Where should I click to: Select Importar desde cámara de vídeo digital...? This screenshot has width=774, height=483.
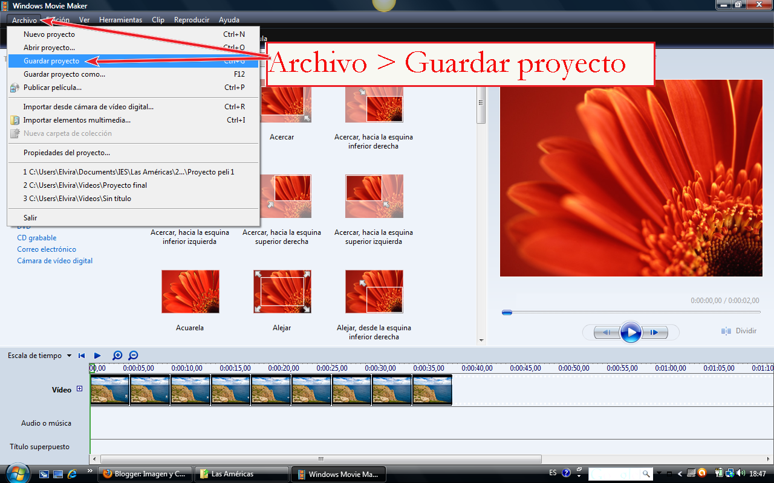pos(134,107)
